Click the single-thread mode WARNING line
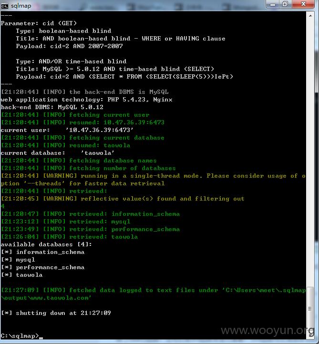 [x=153, y=176]
